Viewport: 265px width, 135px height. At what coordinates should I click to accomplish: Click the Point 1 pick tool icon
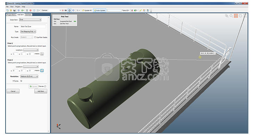coord(42,54)
